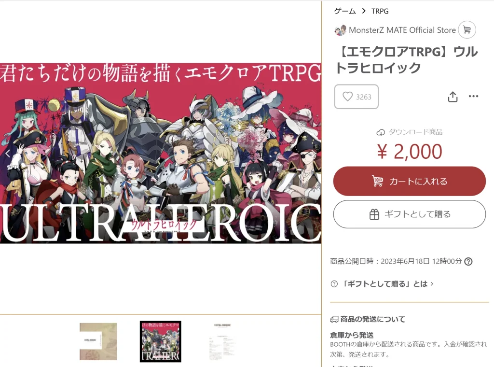Open the shop cart icon beside store name
Image resolution: width=494 pixels, height=367 pixels.
tap(467, 29)
